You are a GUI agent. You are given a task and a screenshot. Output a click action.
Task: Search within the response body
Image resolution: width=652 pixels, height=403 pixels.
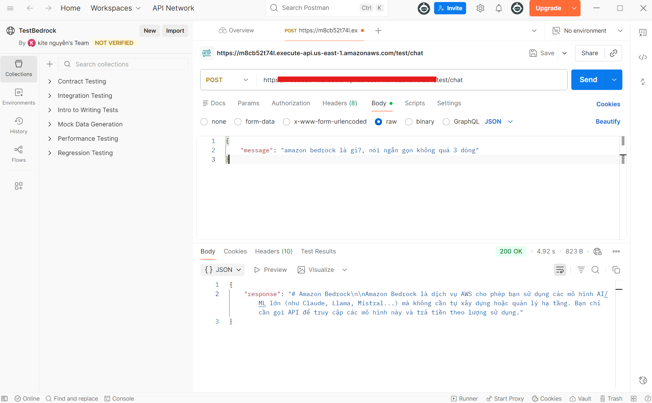595,270
